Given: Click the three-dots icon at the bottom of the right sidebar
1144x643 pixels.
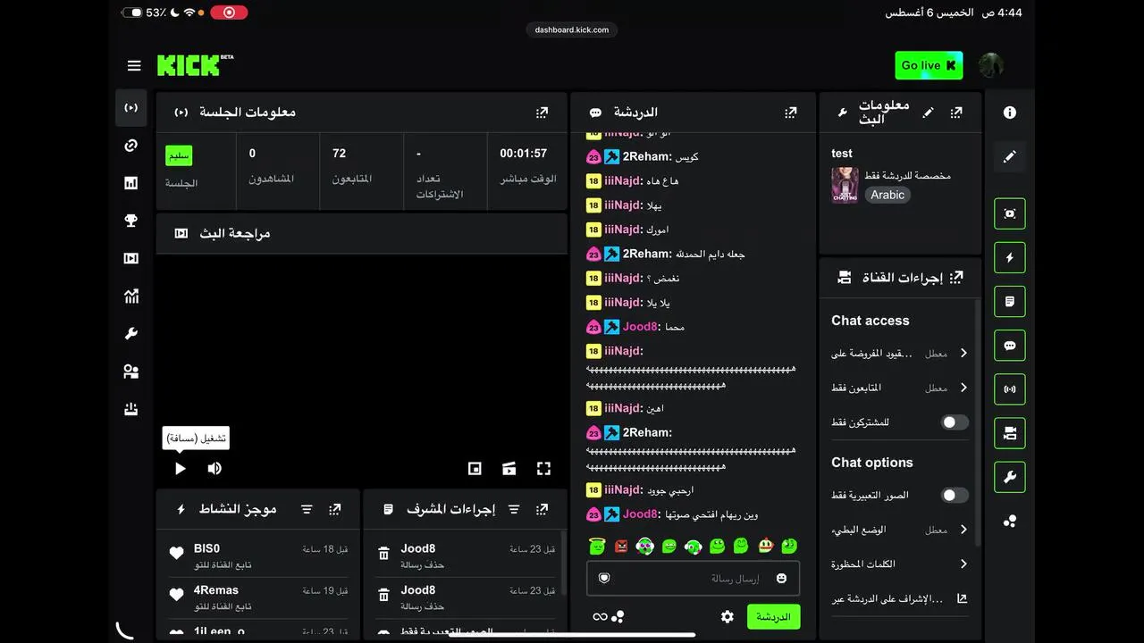Looking at the screenshot, I should (x=1010, y=522).
